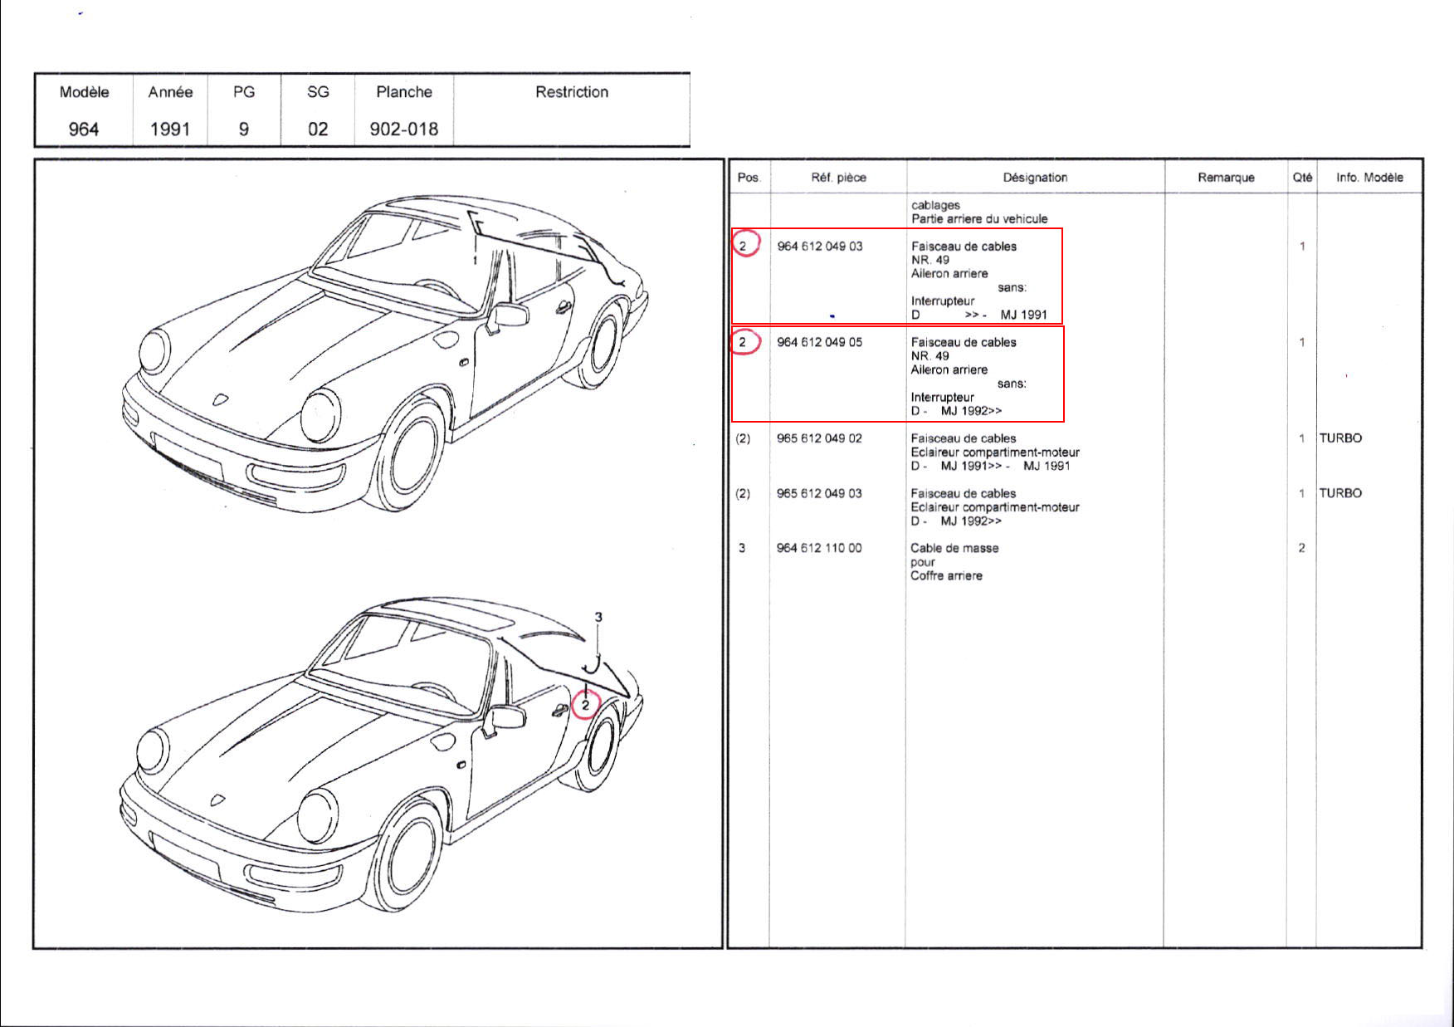Click callout number 3 above the lower car
1454x1027 pixels.
[x=598, y=617]
